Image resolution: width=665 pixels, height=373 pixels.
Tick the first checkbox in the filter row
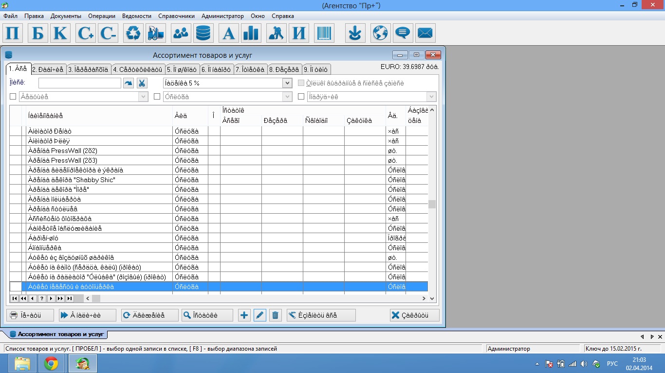tap(13, 97)
